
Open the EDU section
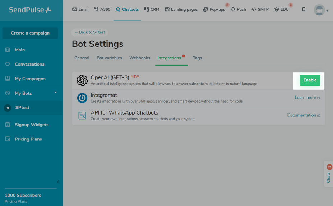(281, 9)
